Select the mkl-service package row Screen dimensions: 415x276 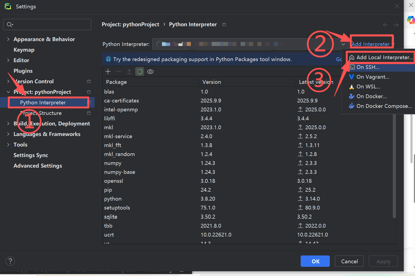pos(247,136)
